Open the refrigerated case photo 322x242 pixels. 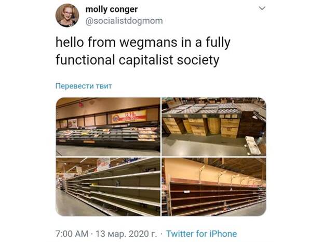pyautogui.click(x=108, y=126)
